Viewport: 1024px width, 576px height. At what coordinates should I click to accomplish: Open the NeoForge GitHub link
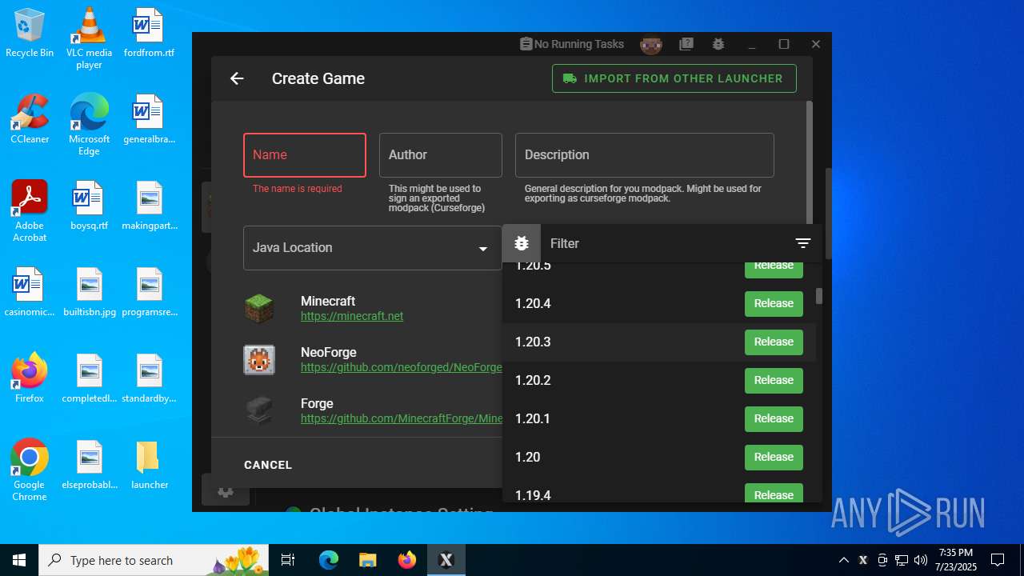pyautogui.click(x=402, y=367)
